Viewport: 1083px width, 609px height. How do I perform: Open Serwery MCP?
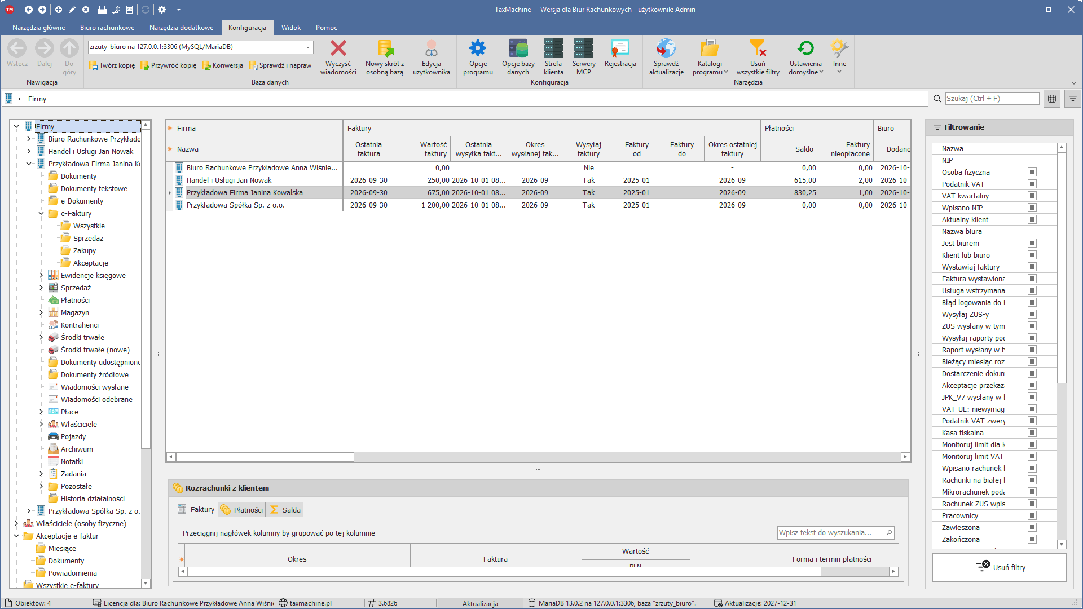coord(584,58)
